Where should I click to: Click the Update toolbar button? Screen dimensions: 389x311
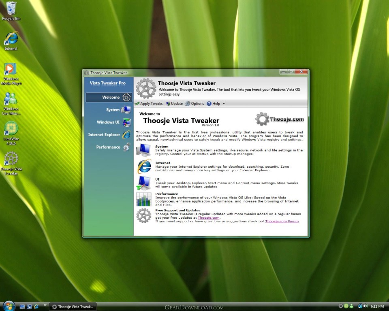(174, 103)
